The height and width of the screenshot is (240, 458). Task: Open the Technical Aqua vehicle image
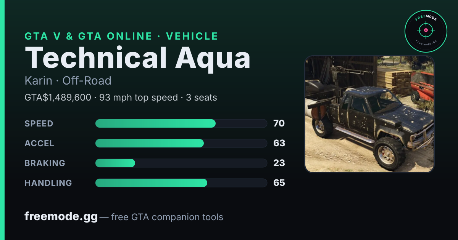pos(369,114)
